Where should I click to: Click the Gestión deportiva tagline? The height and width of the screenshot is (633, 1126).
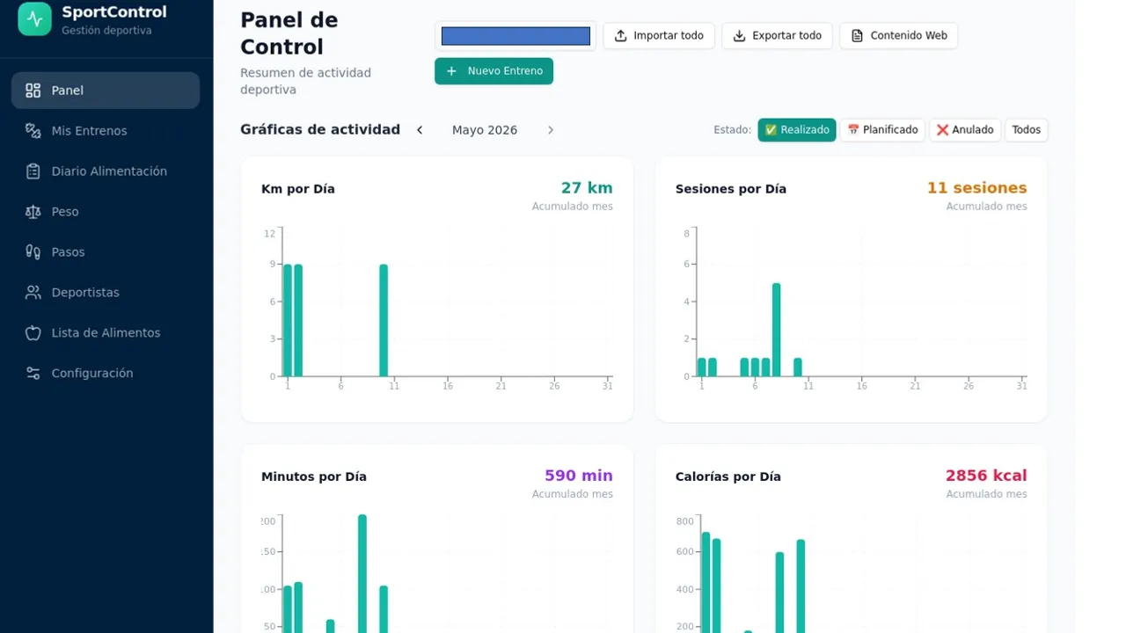106,31
